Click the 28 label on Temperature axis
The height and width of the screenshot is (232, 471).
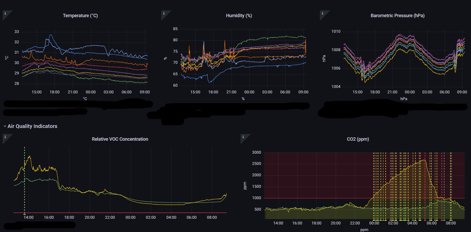(x=17, y=83)
